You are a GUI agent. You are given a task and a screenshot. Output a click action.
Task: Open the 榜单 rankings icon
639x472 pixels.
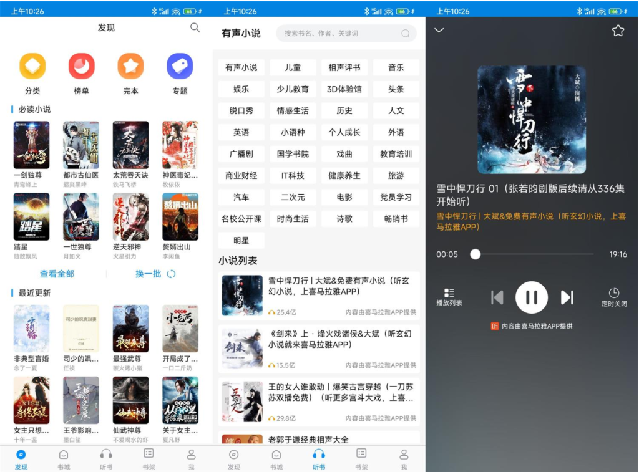81,67
